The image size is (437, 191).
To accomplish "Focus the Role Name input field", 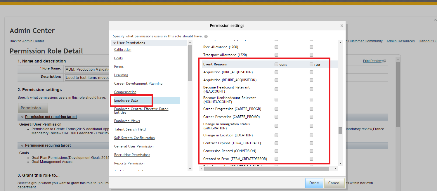I will [x=87, y=69].
